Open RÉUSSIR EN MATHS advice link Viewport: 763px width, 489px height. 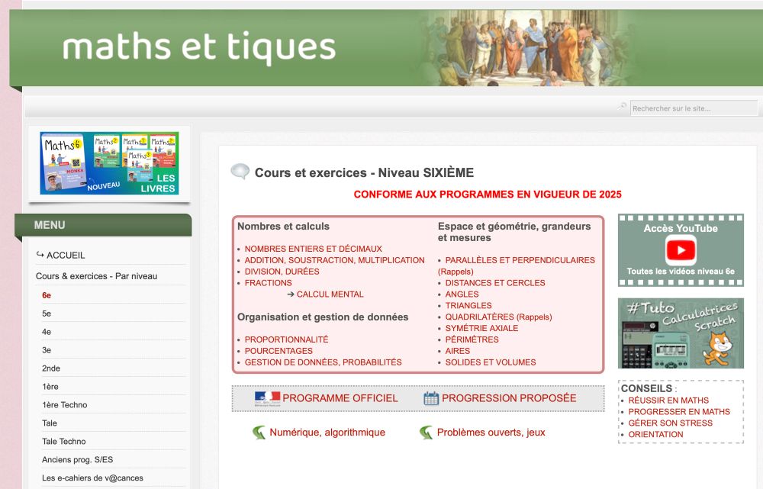[x=668, y=401]
